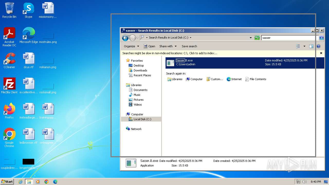
Task: Open the Organize dropdown menu
Action: pos(131,46)
